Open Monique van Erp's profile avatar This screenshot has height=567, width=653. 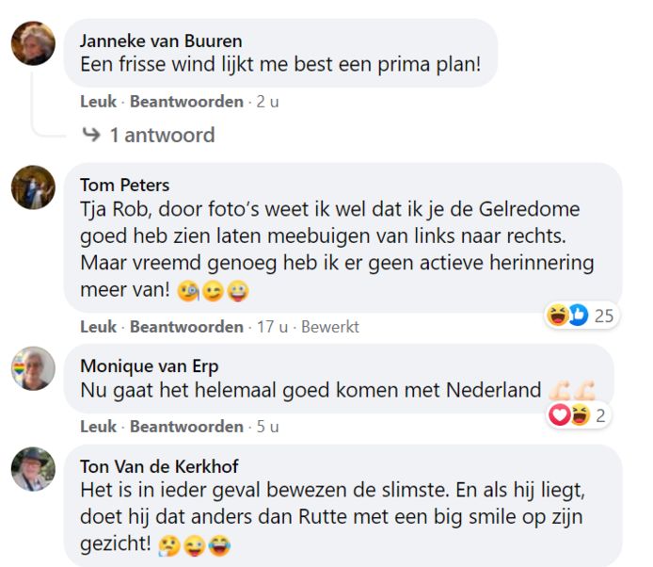click(x=33, y=368)
